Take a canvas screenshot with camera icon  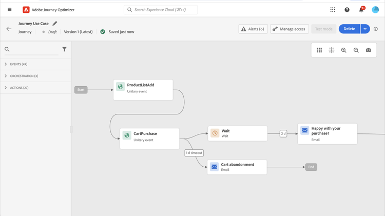tap(369, 50)
